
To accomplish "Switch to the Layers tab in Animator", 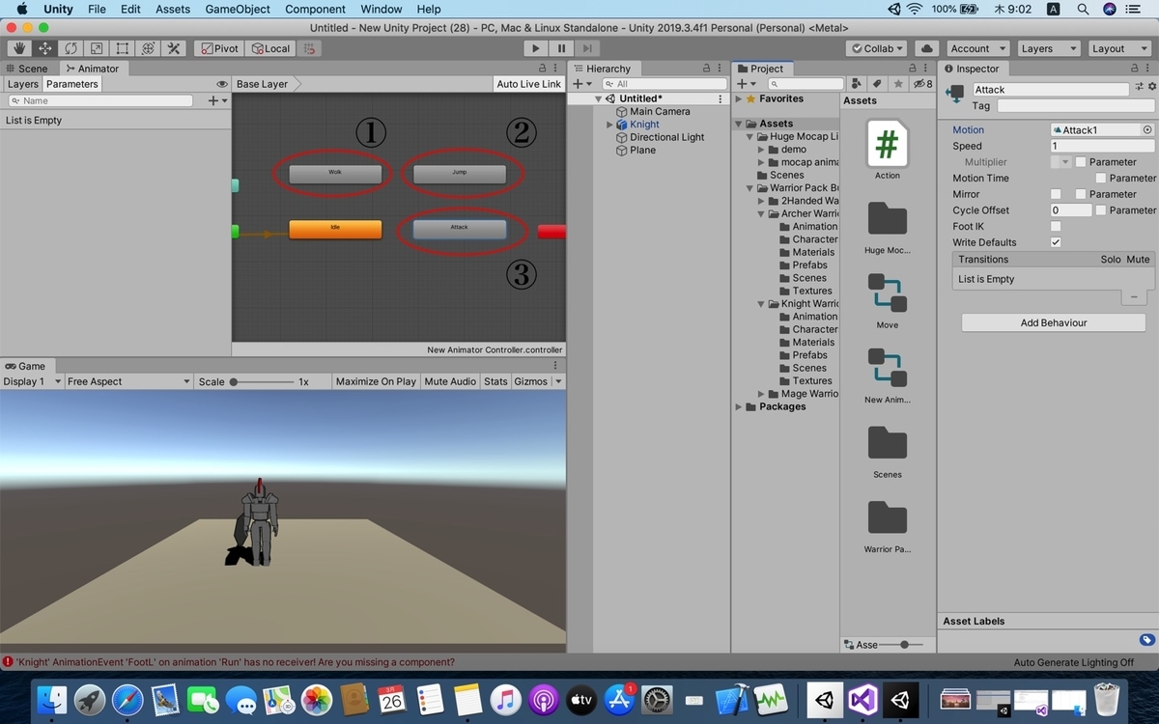I will click(x=23, y=84).
